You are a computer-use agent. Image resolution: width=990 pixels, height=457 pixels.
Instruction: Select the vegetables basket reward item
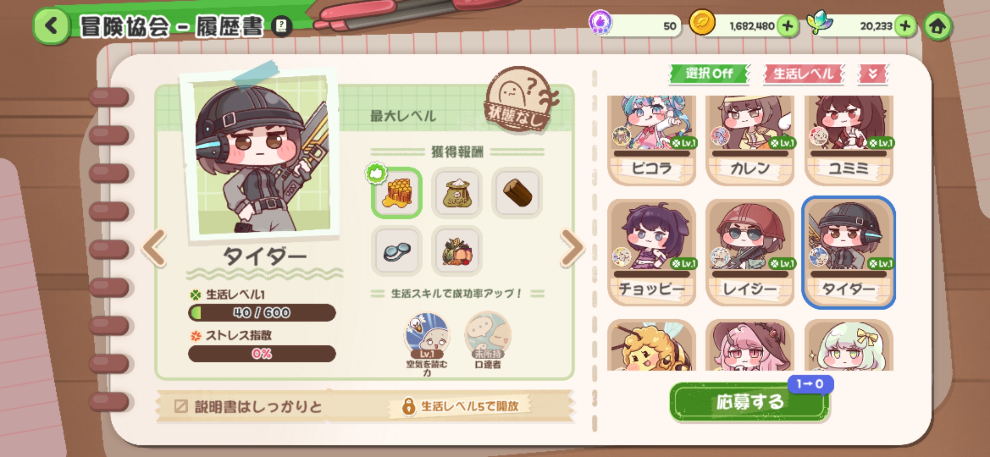pos(457,251)
